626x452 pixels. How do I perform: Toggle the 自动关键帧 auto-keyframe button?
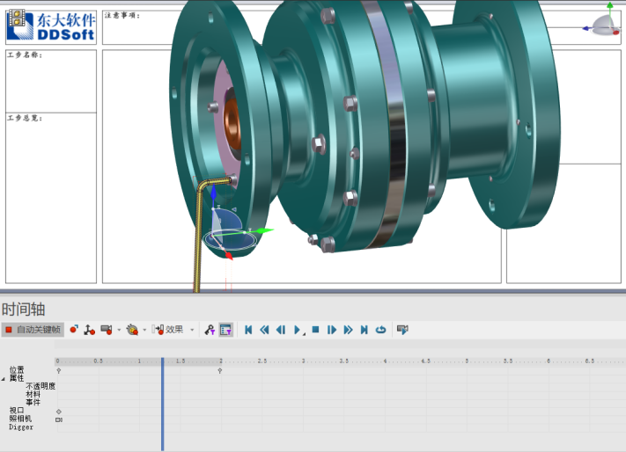point(33,330)
